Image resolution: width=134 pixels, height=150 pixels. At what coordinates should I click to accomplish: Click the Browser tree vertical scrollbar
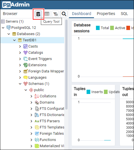point(66,65)
